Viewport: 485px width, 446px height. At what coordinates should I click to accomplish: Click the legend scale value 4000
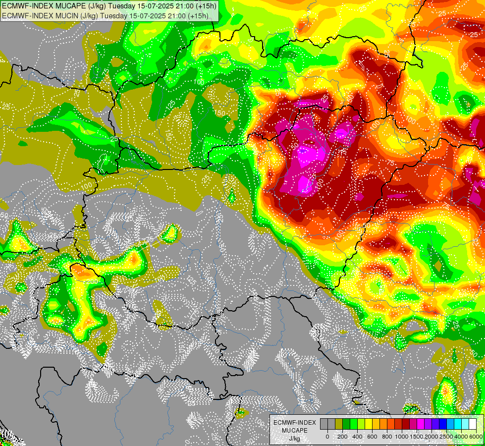coord(461,437)
